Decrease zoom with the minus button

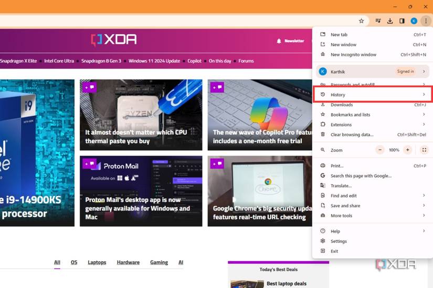pyautogui.click(x=380, y=150)
